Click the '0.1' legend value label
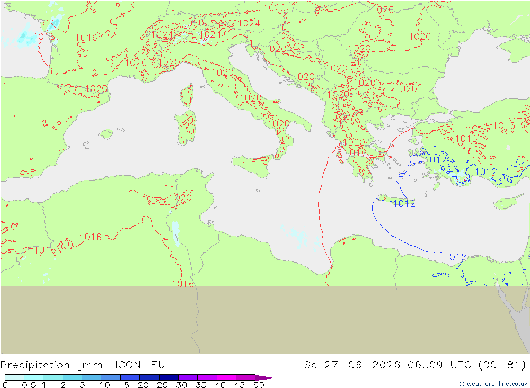 pyautogui.click(x=9, y=385)
